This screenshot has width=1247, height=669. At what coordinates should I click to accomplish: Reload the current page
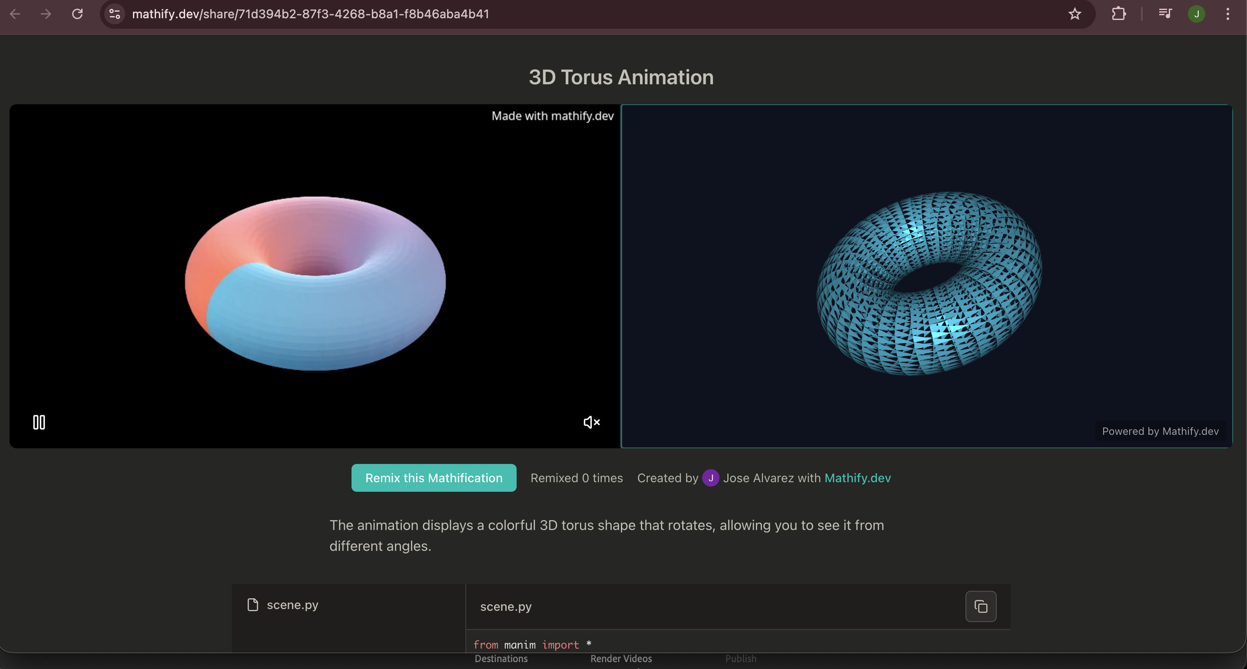[x=77, y=13]
